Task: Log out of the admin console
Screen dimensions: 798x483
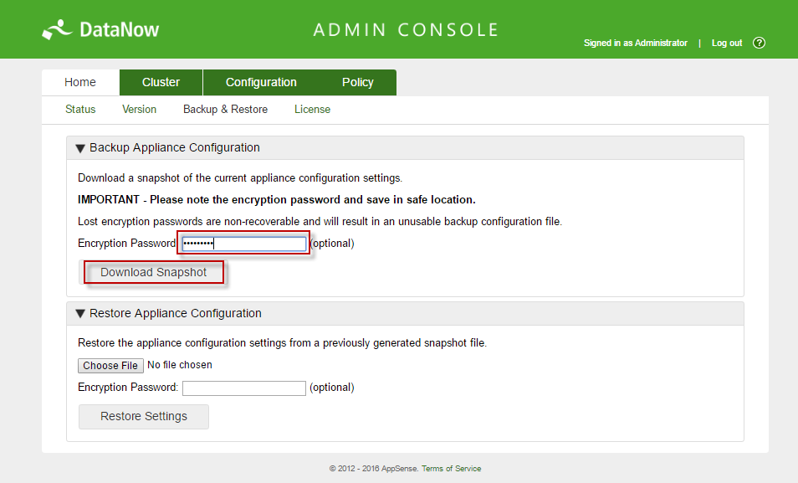Action: tap(726, 43)
